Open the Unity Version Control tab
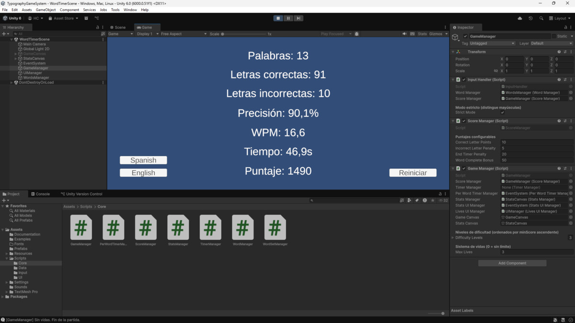This screenshot has height=323, width=575. [81, 194]
